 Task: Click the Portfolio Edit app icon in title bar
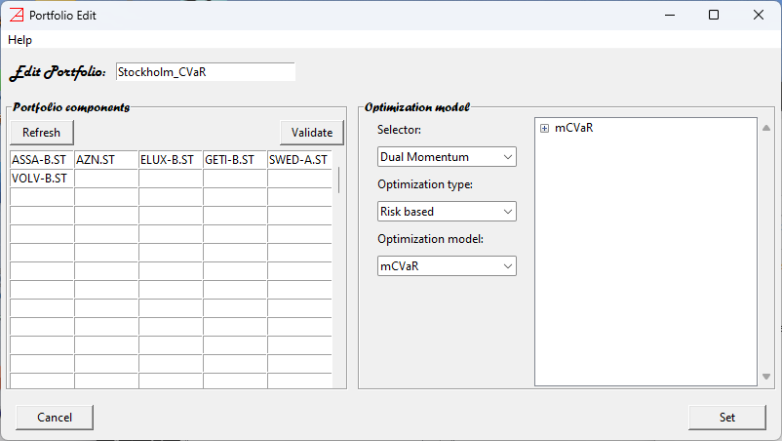17,15
